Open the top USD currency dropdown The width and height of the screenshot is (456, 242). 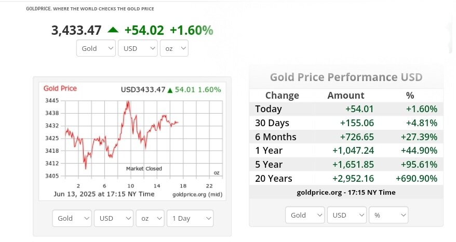[x=138, y=48]
